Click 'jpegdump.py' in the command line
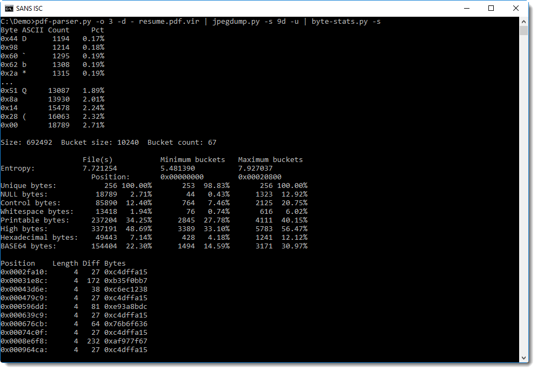 236,21
